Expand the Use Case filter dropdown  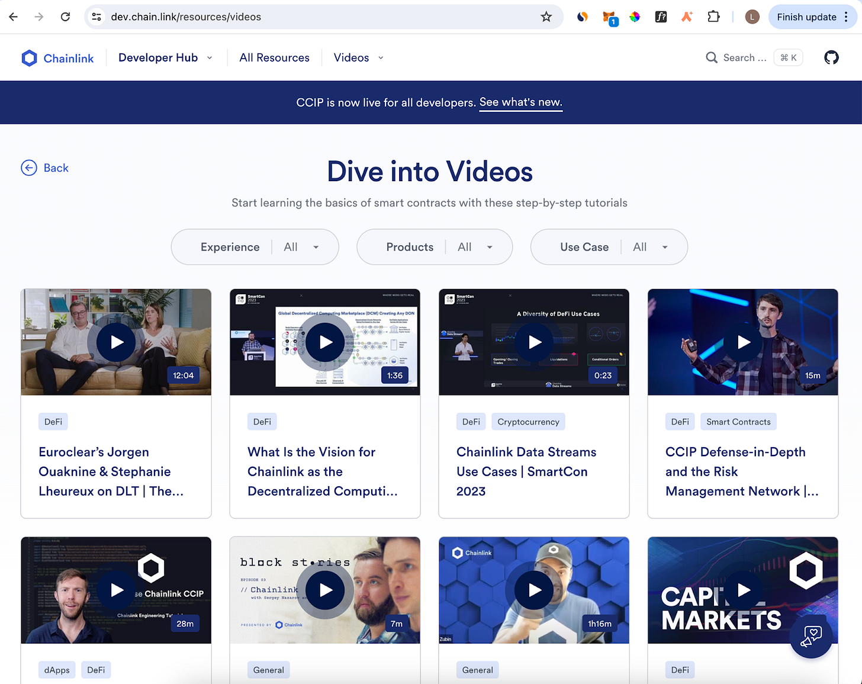[609, 247]
